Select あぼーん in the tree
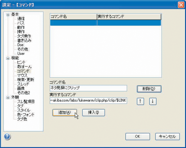 click(25, 67)
